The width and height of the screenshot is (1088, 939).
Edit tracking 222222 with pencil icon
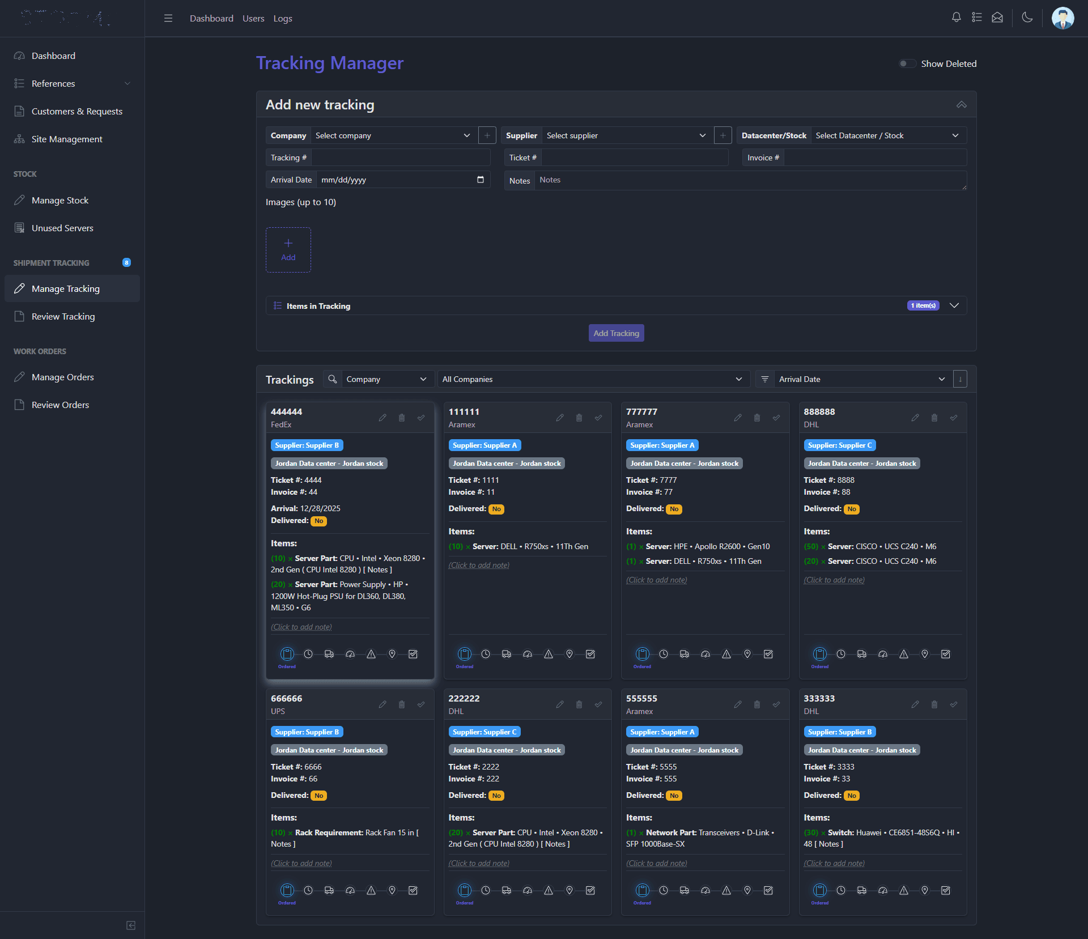(x=560, y=704)
